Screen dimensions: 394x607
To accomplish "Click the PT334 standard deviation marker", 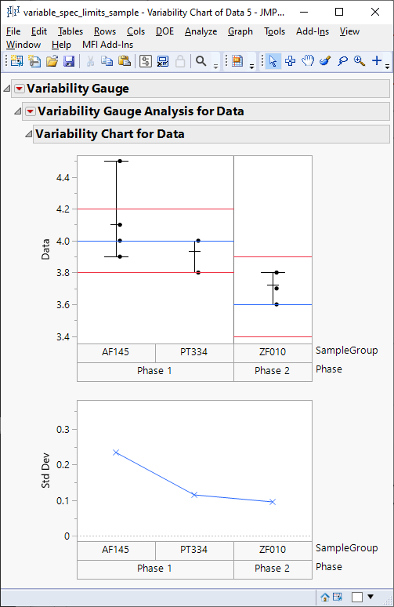I will point(194,495).
